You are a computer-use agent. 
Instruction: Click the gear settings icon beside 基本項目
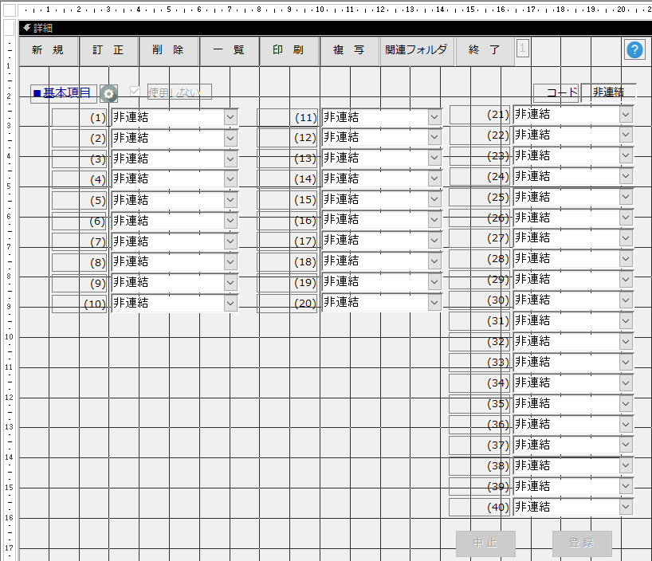pyautogui.click(x=109, y=94)
